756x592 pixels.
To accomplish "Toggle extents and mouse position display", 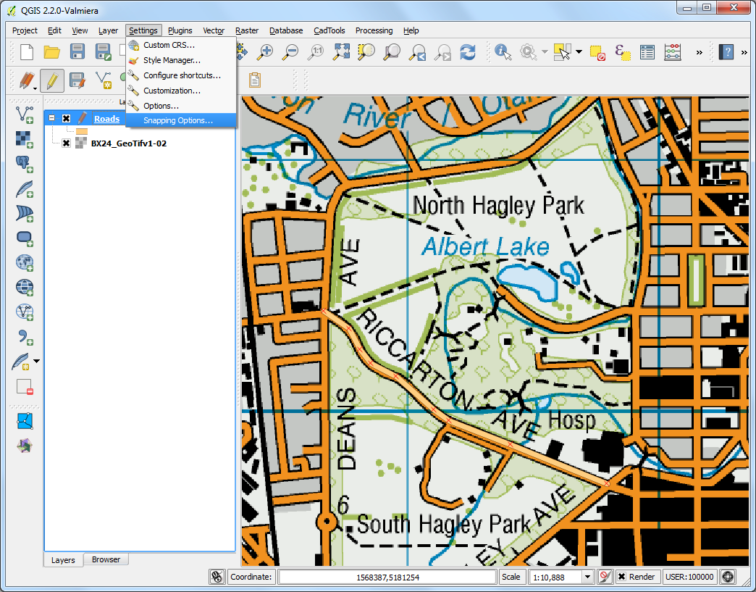I will click(x=217, y=577).
